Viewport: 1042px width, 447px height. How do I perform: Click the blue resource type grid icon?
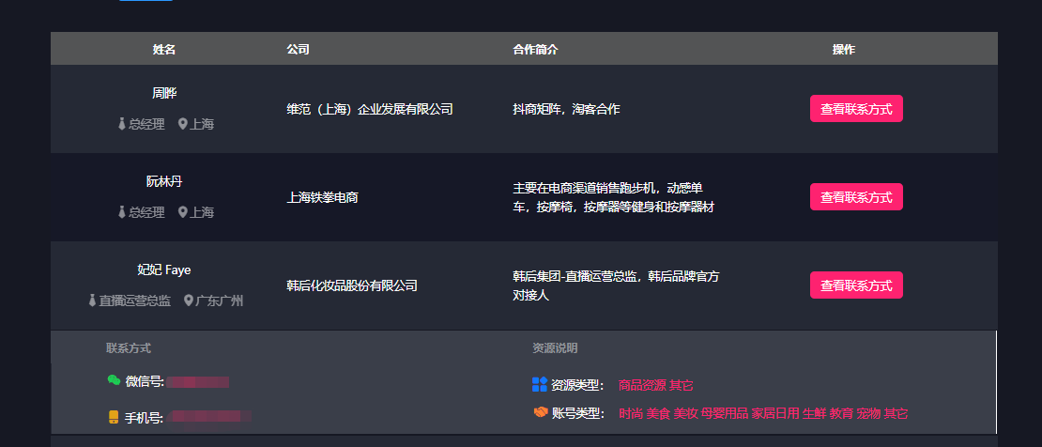coord(540,384)
